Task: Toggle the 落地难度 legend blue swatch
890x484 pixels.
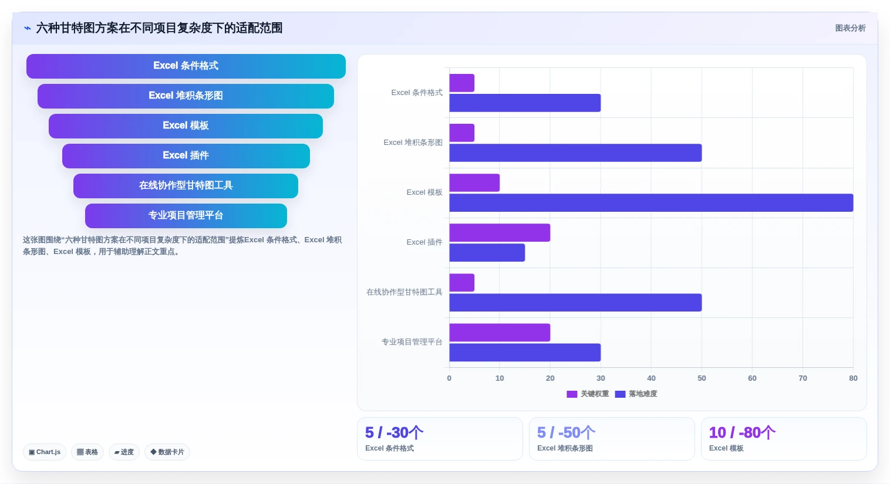Action: [620, 394]
